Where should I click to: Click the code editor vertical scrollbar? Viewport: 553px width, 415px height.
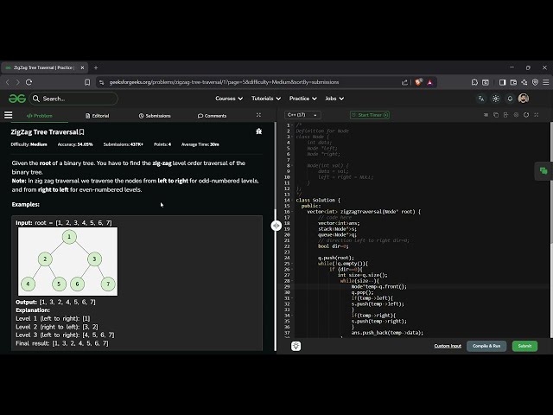[x=551, y=182]
